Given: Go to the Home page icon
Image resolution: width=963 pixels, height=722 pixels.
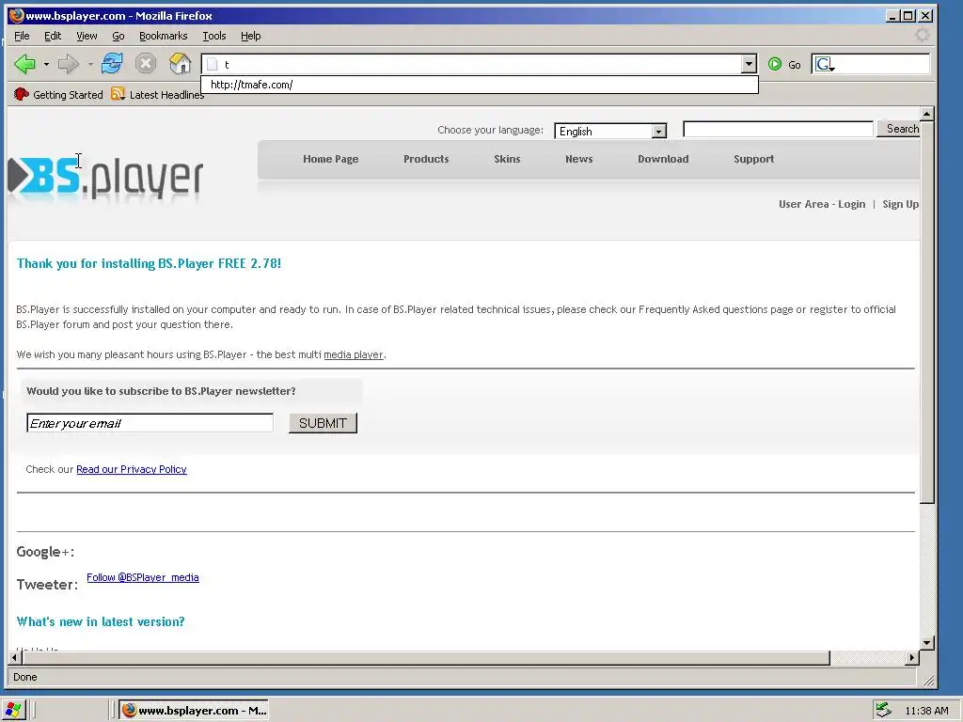Looking at the screenshot, I should (x=180, y=63).
